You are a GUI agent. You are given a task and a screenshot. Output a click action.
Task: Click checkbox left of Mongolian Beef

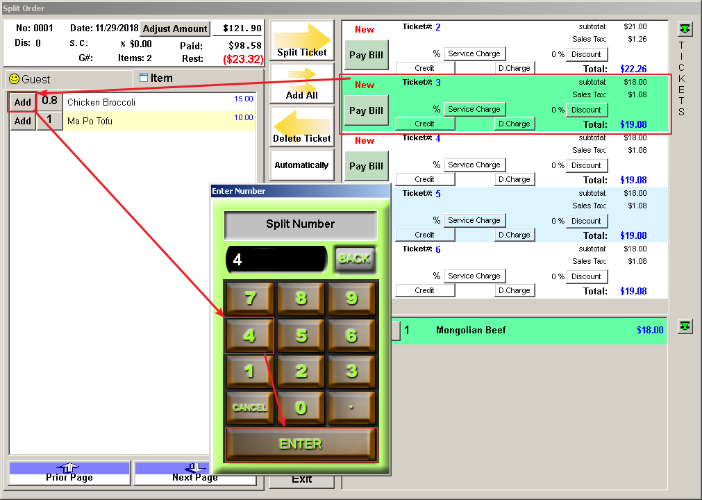click(396, 331)
